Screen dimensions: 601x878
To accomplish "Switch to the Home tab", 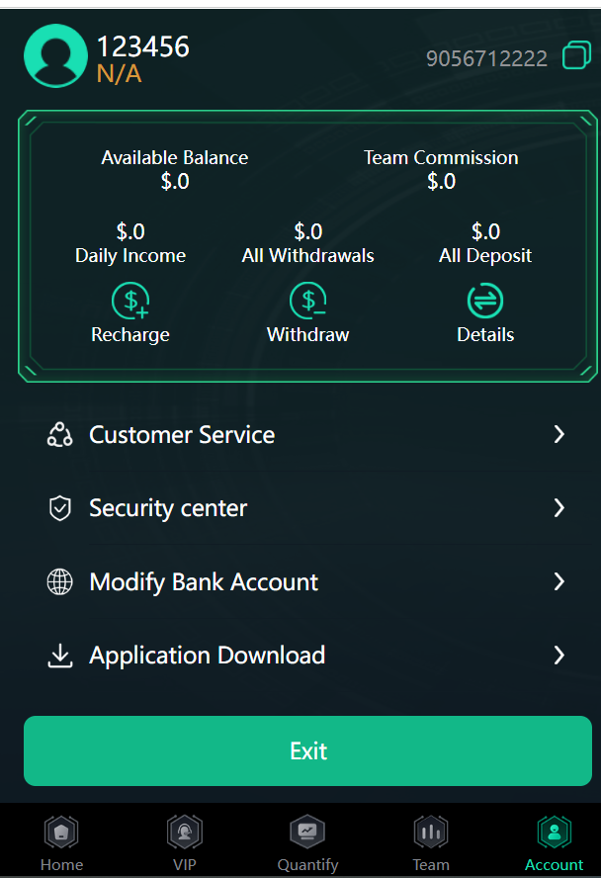I will pyautogui.click(x=61, y=843).
